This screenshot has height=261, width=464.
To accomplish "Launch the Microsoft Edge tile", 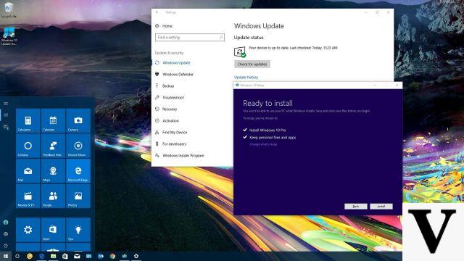I will [78, 171].
